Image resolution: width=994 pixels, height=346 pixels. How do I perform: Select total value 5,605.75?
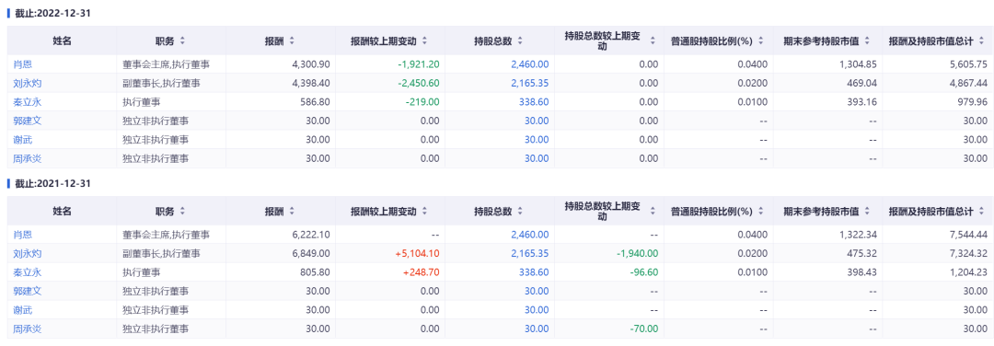[x=968, y=64]
